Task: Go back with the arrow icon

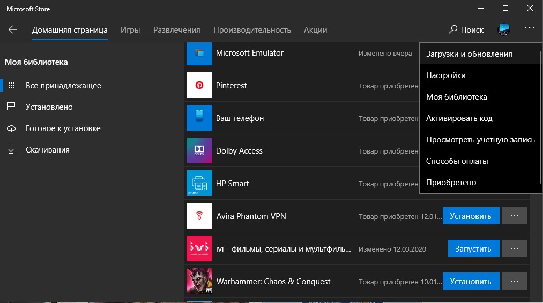Action: (13, 30)
